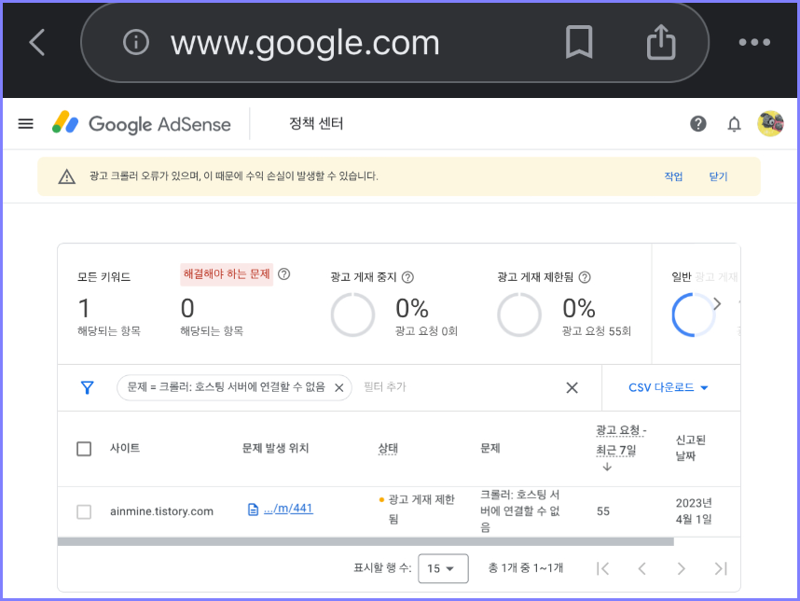Click the 총 1개 중 1~1개 pagination text
The image size is (800, 601).
[526, 567]
